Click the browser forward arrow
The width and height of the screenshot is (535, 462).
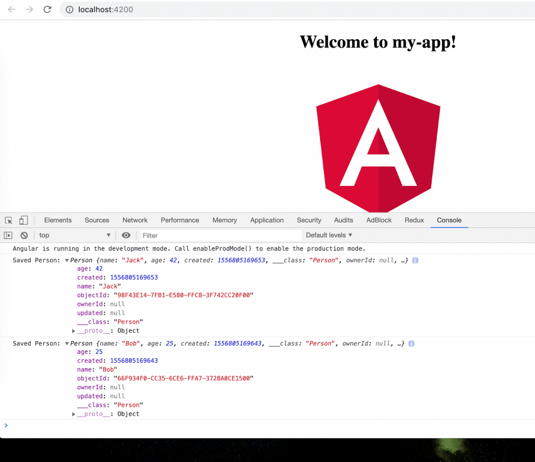click(29, 9)
